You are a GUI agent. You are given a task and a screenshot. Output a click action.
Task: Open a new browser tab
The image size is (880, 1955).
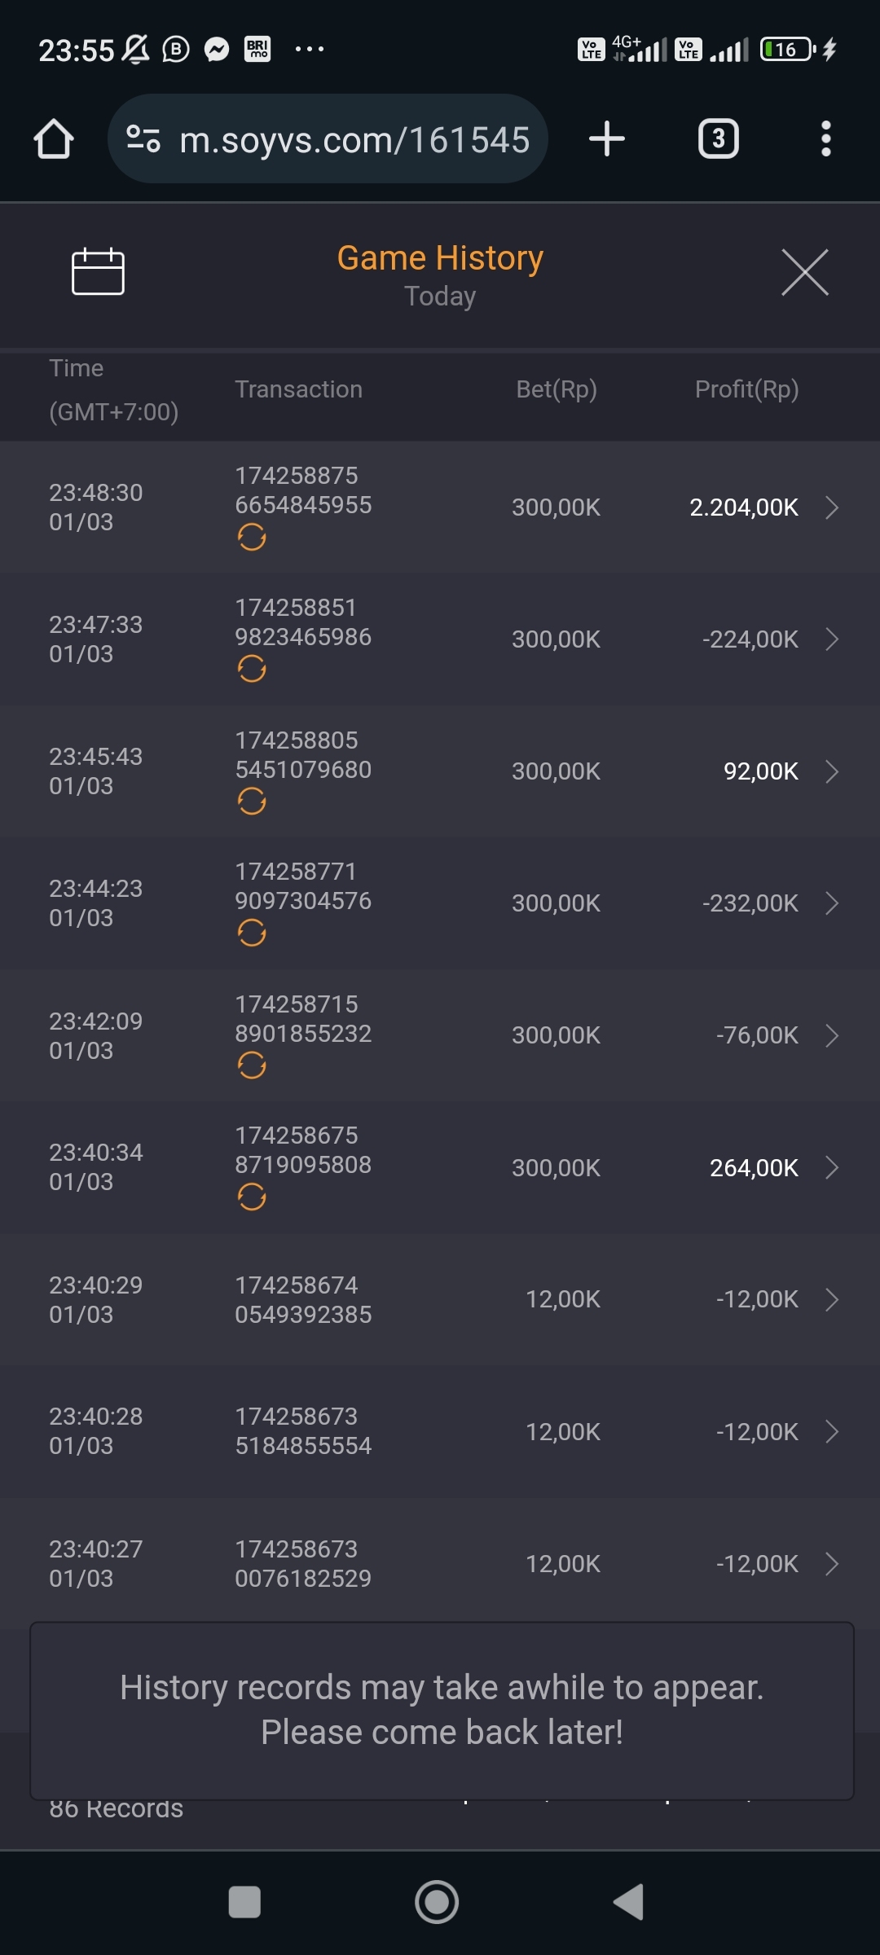607,139
